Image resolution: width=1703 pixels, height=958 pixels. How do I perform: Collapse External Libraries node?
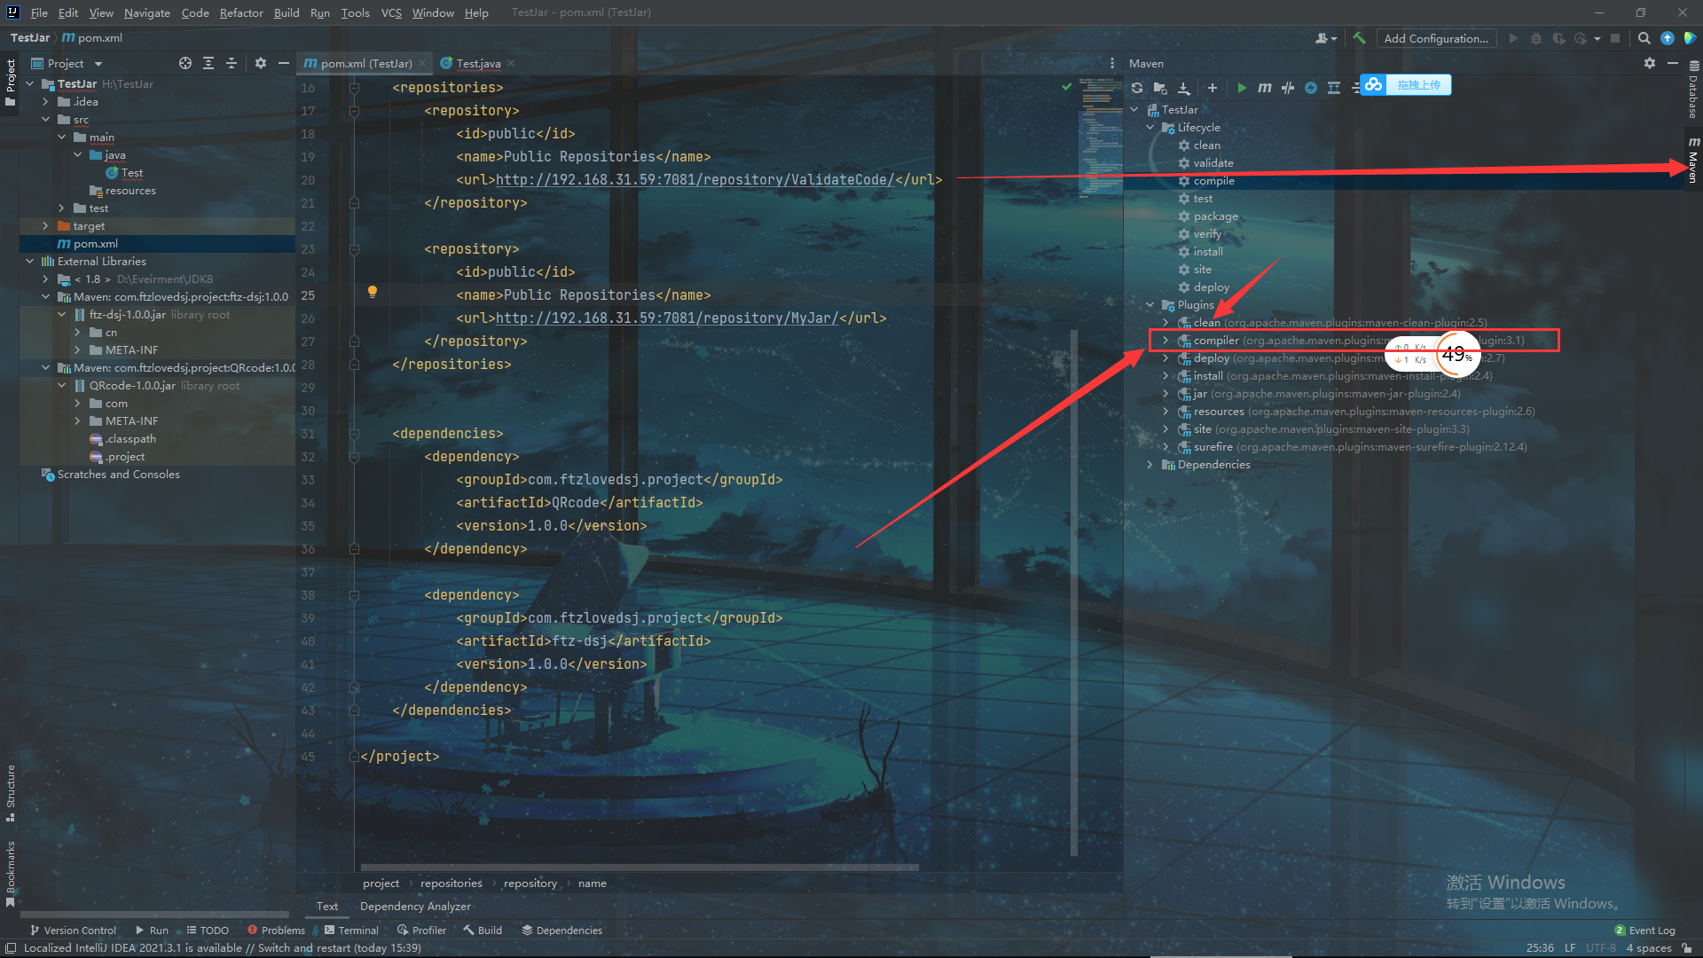click(30, 262)
